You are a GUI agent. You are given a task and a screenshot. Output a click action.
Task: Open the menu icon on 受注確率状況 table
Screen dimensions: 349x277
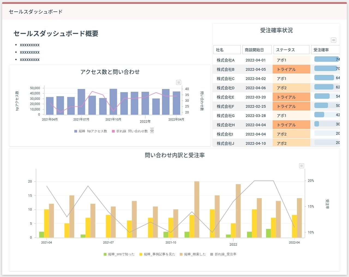tap(333, 40)
